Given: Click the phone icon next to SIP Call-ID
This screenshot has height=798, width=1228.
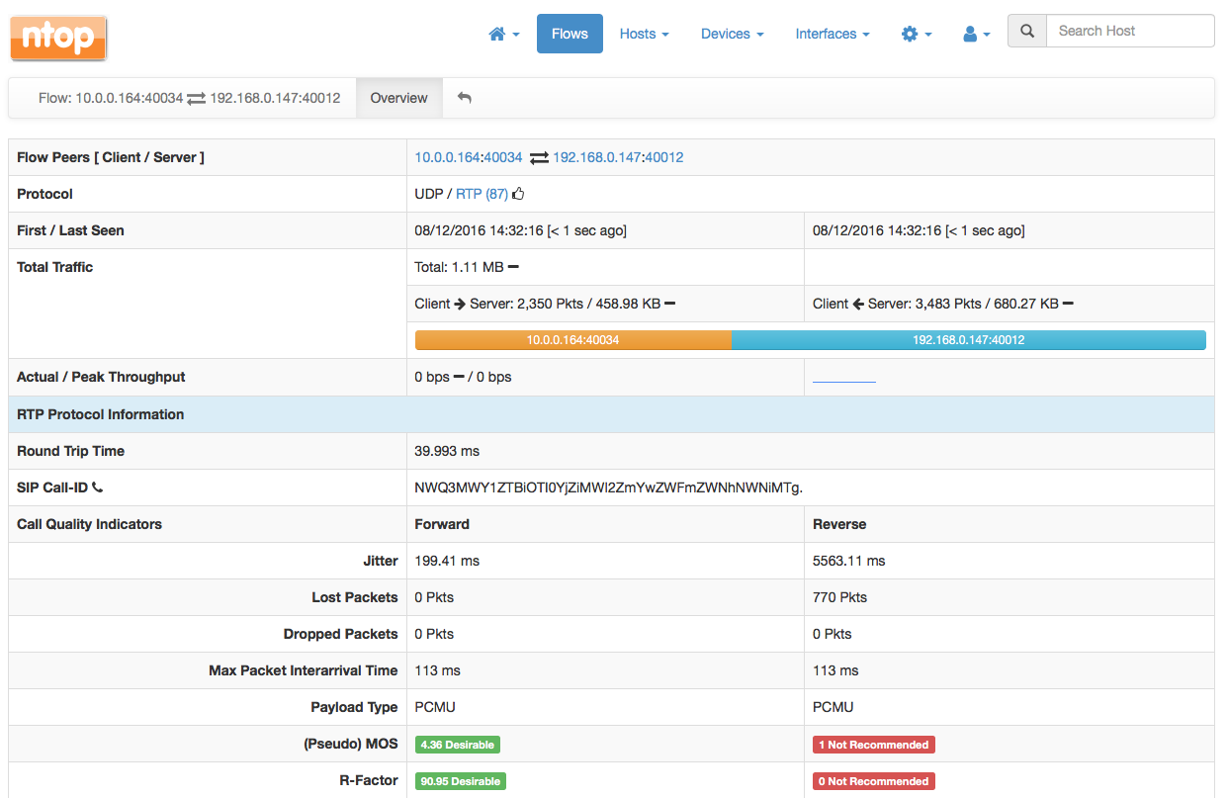Looking at the screenshot, I should [x=98, y=488].
